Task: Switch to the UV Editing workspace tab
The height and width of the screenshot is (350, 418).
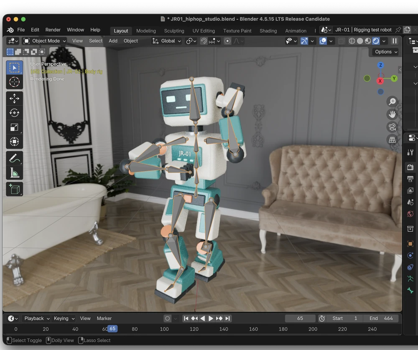Action: point(204,31)
